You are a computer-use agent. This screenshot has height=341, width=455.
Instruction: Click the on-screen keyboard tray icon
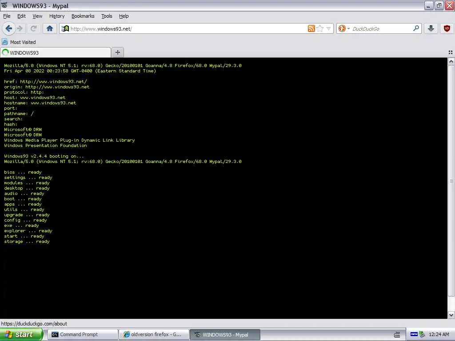397,335
